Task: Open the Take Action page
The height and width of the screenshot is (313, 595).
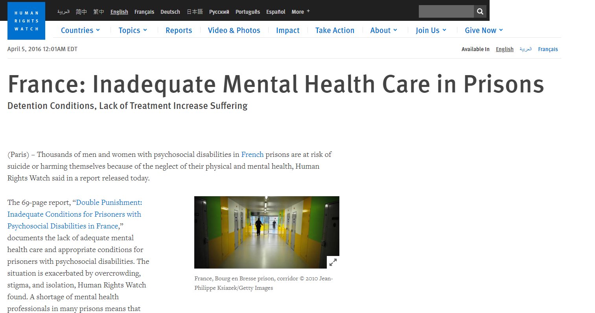Action: pyautogui.click(x=335, y=30)
